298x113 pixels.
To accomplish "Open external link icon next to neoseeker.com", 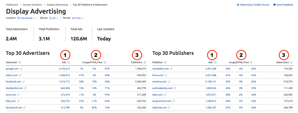I will (x=171, y=69).
